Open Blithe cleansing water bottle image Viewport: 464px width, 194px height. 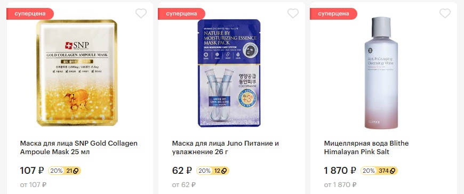[x=381, y=73]
